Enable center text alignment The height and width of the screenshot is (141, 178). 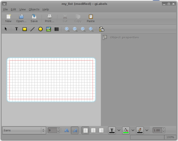coord(93,130)
